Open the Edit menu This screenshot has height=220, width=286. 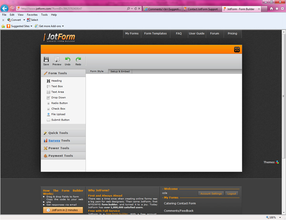coord(12,15)
